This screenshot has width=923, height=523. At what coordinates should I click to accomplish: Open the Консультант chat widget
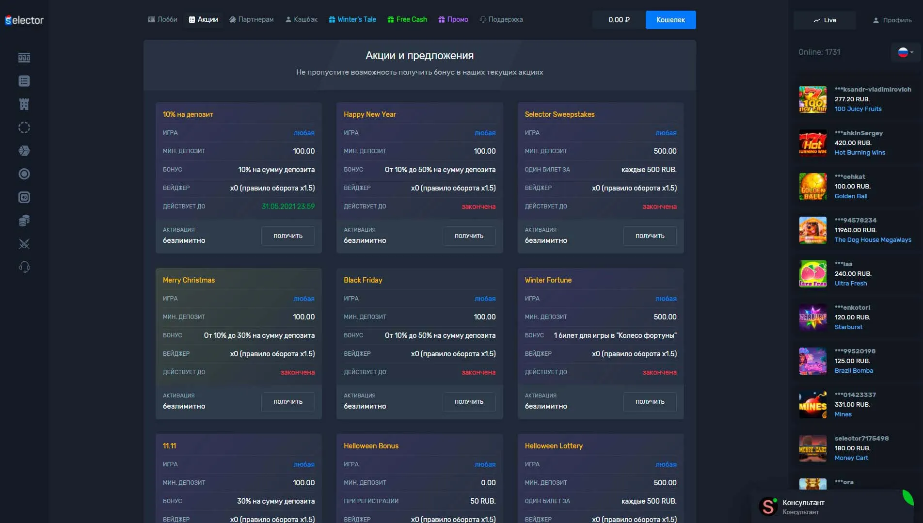coord(833,507)
